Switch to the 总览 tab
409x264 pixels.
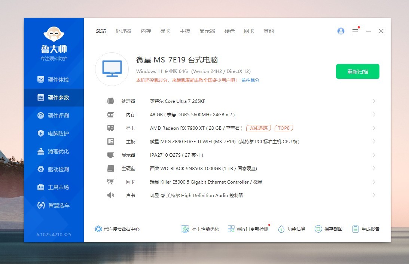click(101, 31)
